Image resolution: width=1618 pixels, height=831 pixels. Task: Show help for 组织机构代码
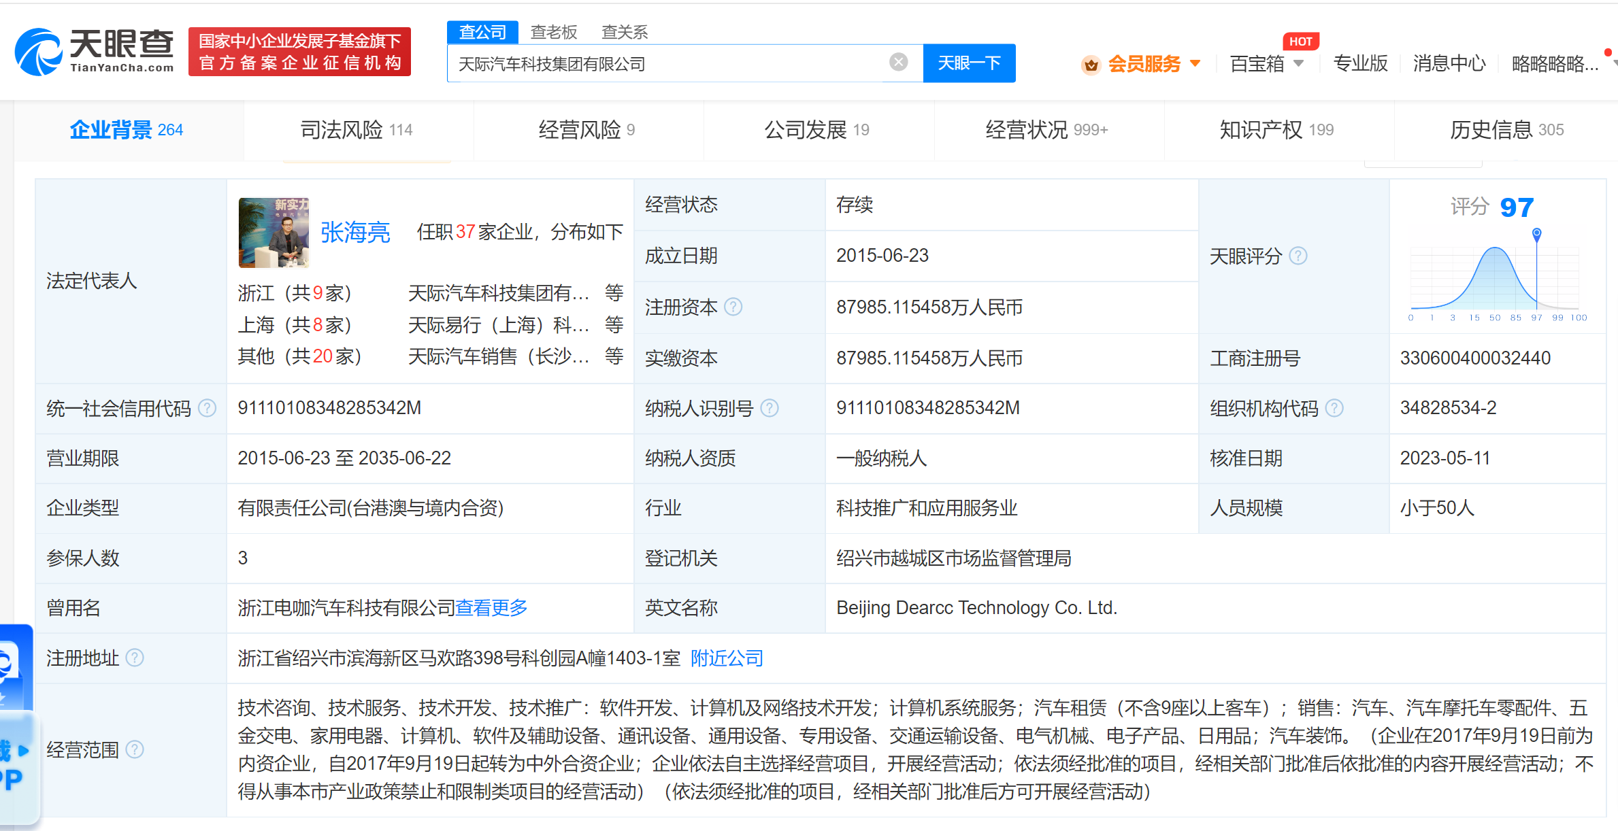1334,408
